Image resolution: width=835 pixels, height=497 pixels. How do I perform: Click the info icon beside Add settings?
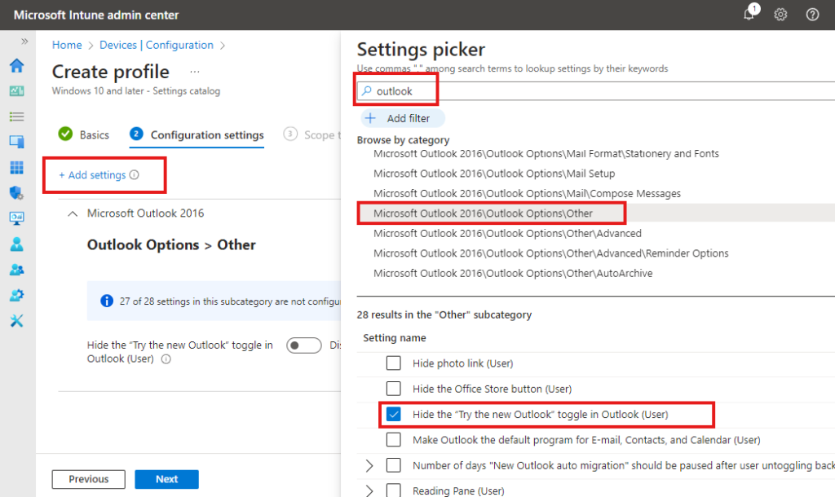pos(135,174)
